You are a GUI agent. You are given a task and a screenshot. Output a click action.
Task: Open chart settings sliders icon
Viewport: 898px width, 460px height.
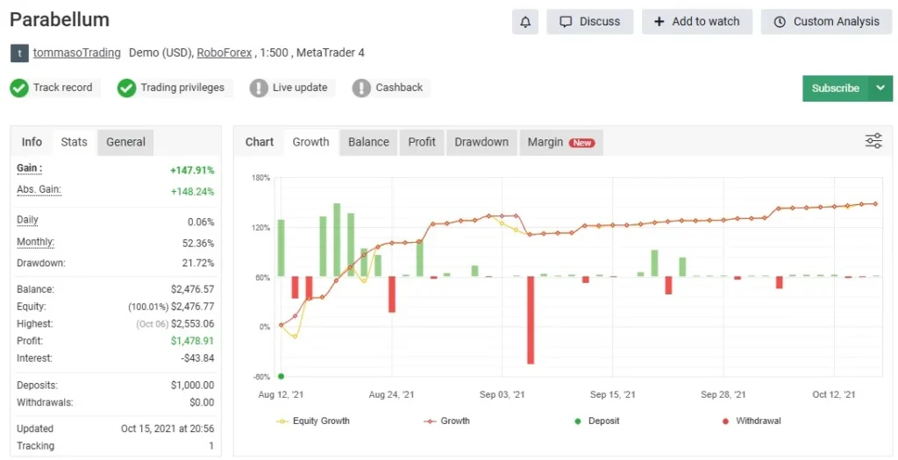[873, 141]
